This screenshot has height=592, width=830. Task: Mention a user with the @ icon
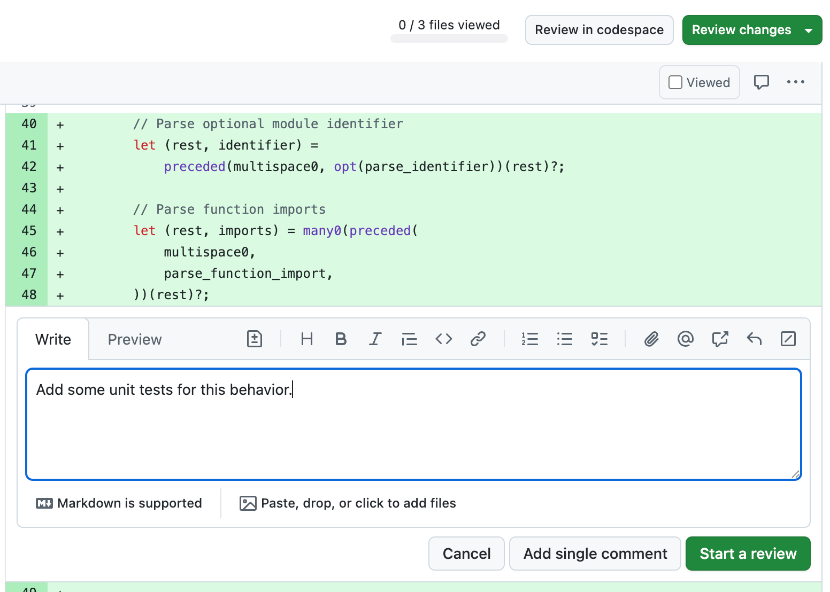(x=685, y=339)
